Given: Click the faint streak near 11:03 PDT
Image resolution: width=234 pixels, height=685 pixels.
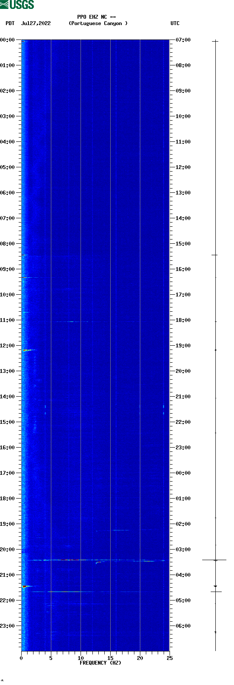Looking at the screenshot, I should pyautogui.click(x=72, y=321).
